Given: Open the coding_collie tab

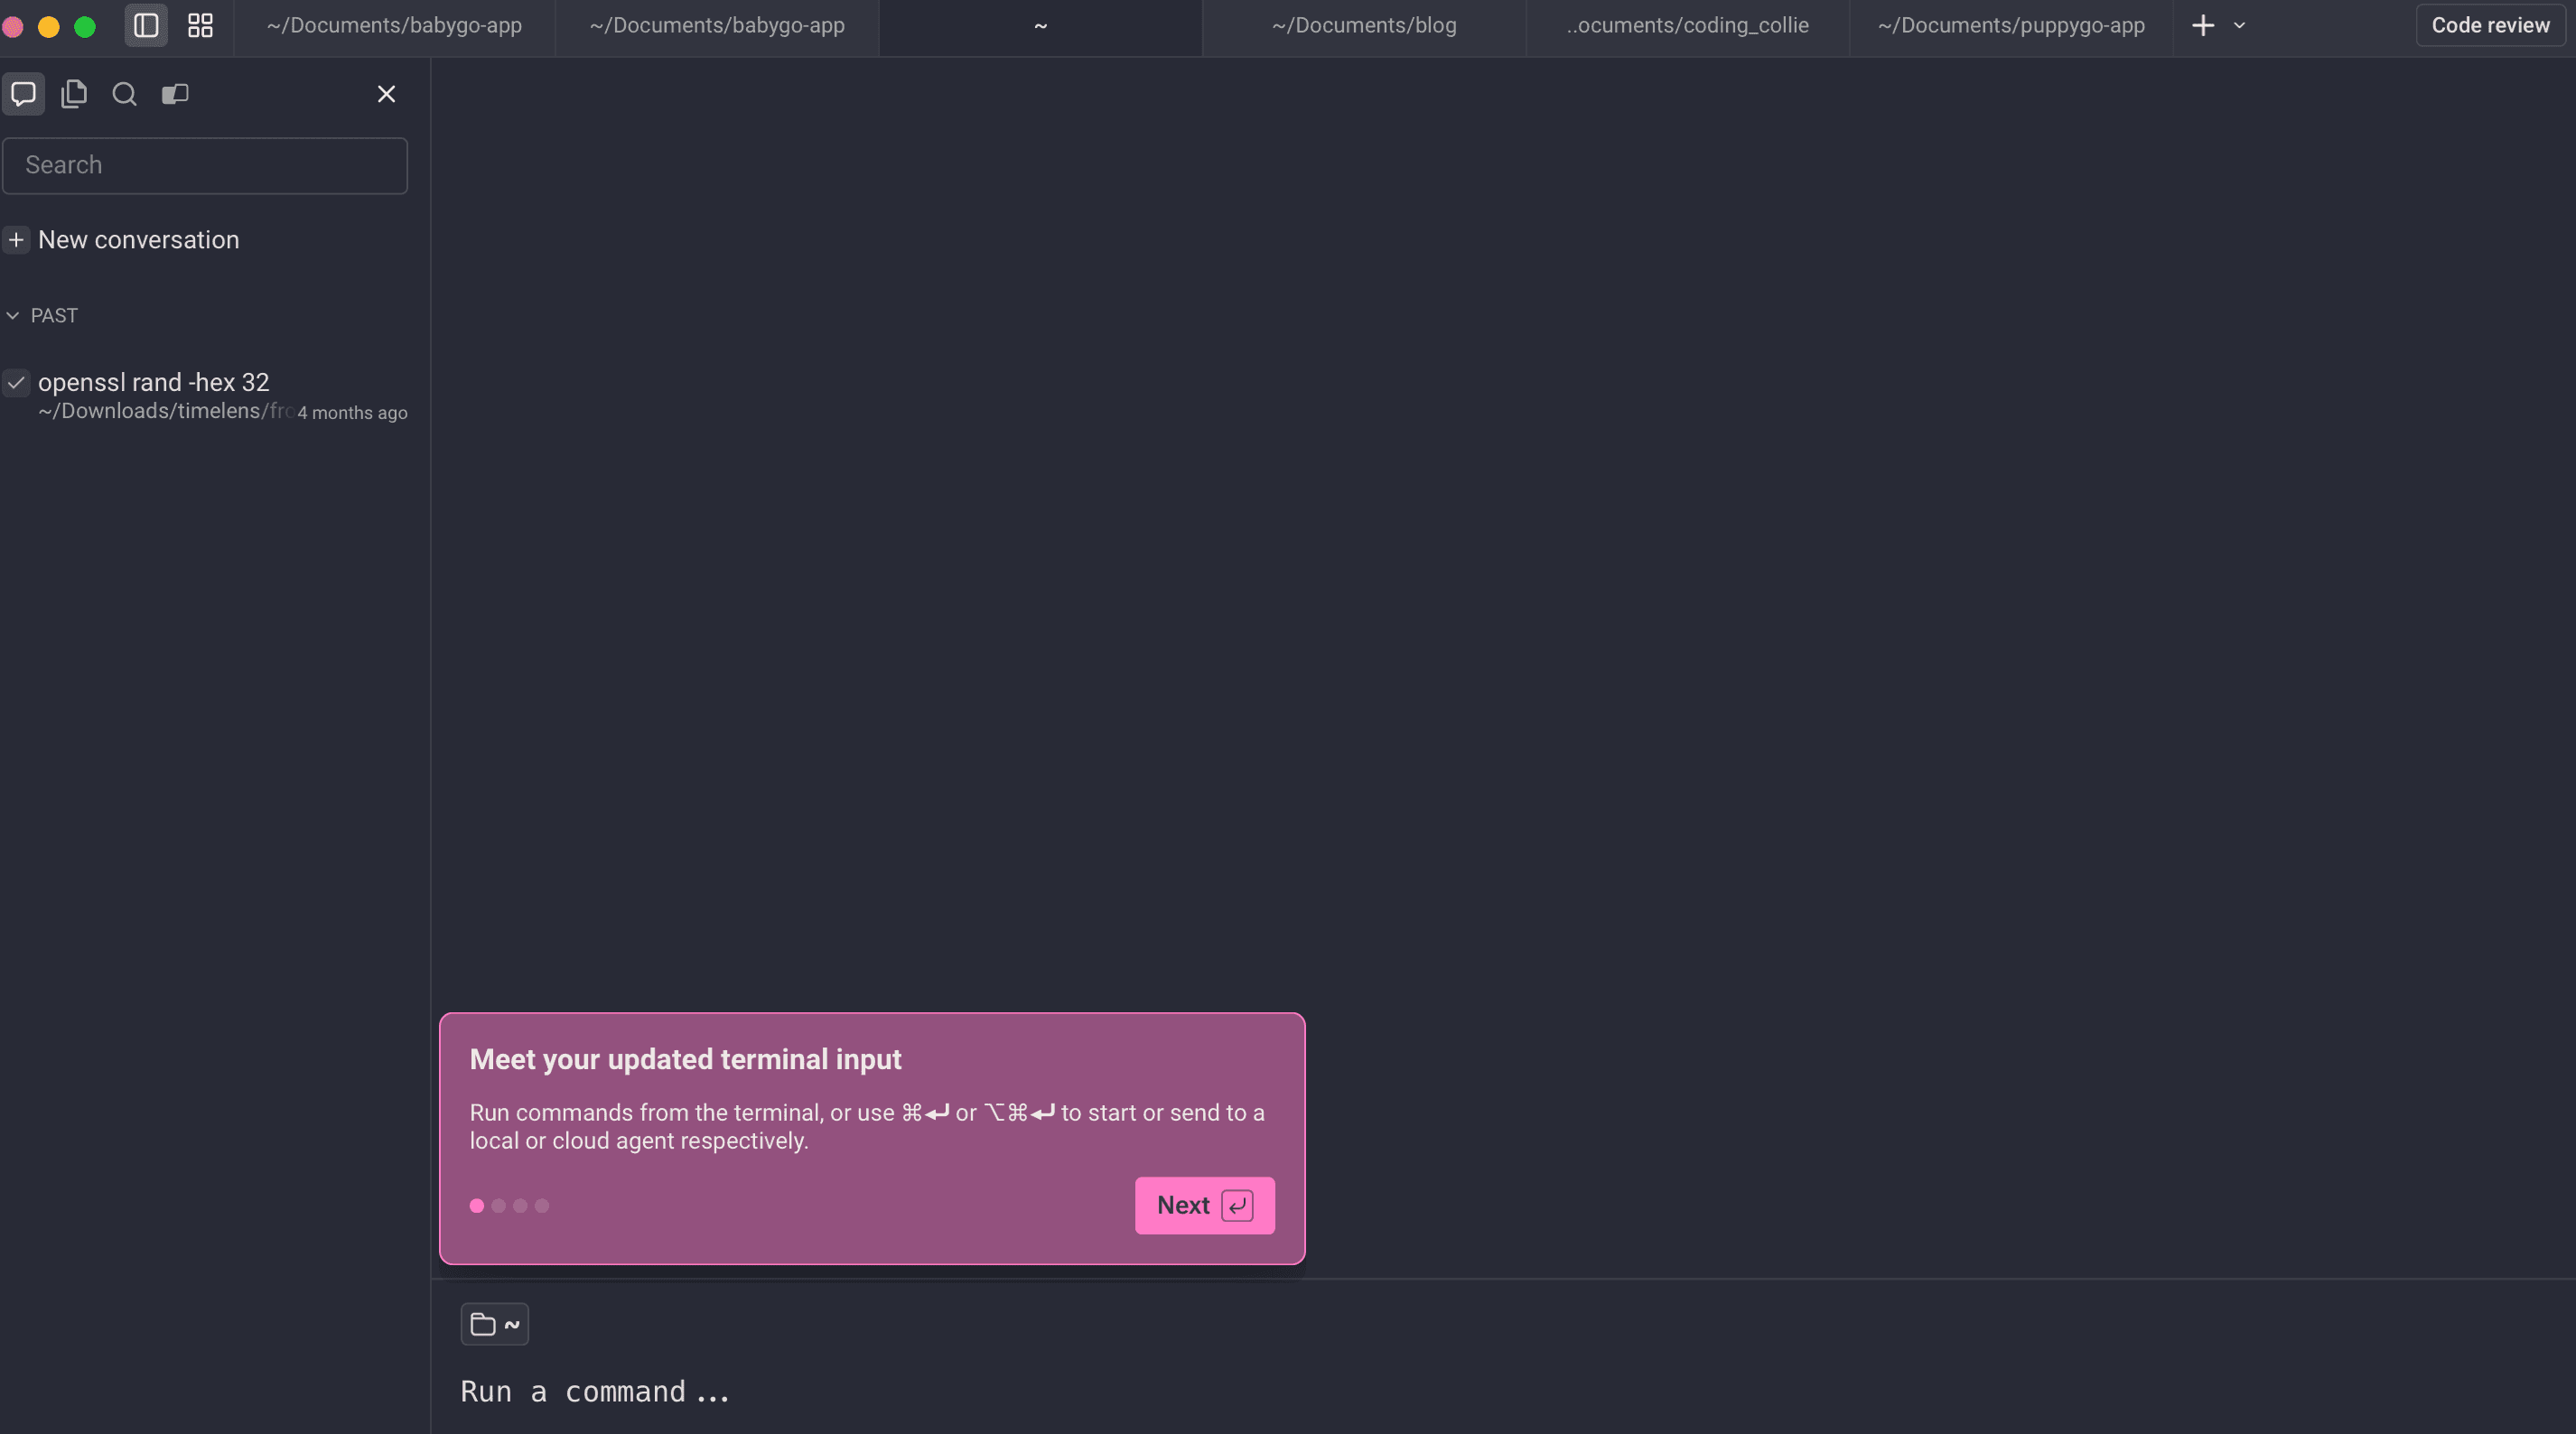Looking at the screenshot, I should pos(1686,25).
